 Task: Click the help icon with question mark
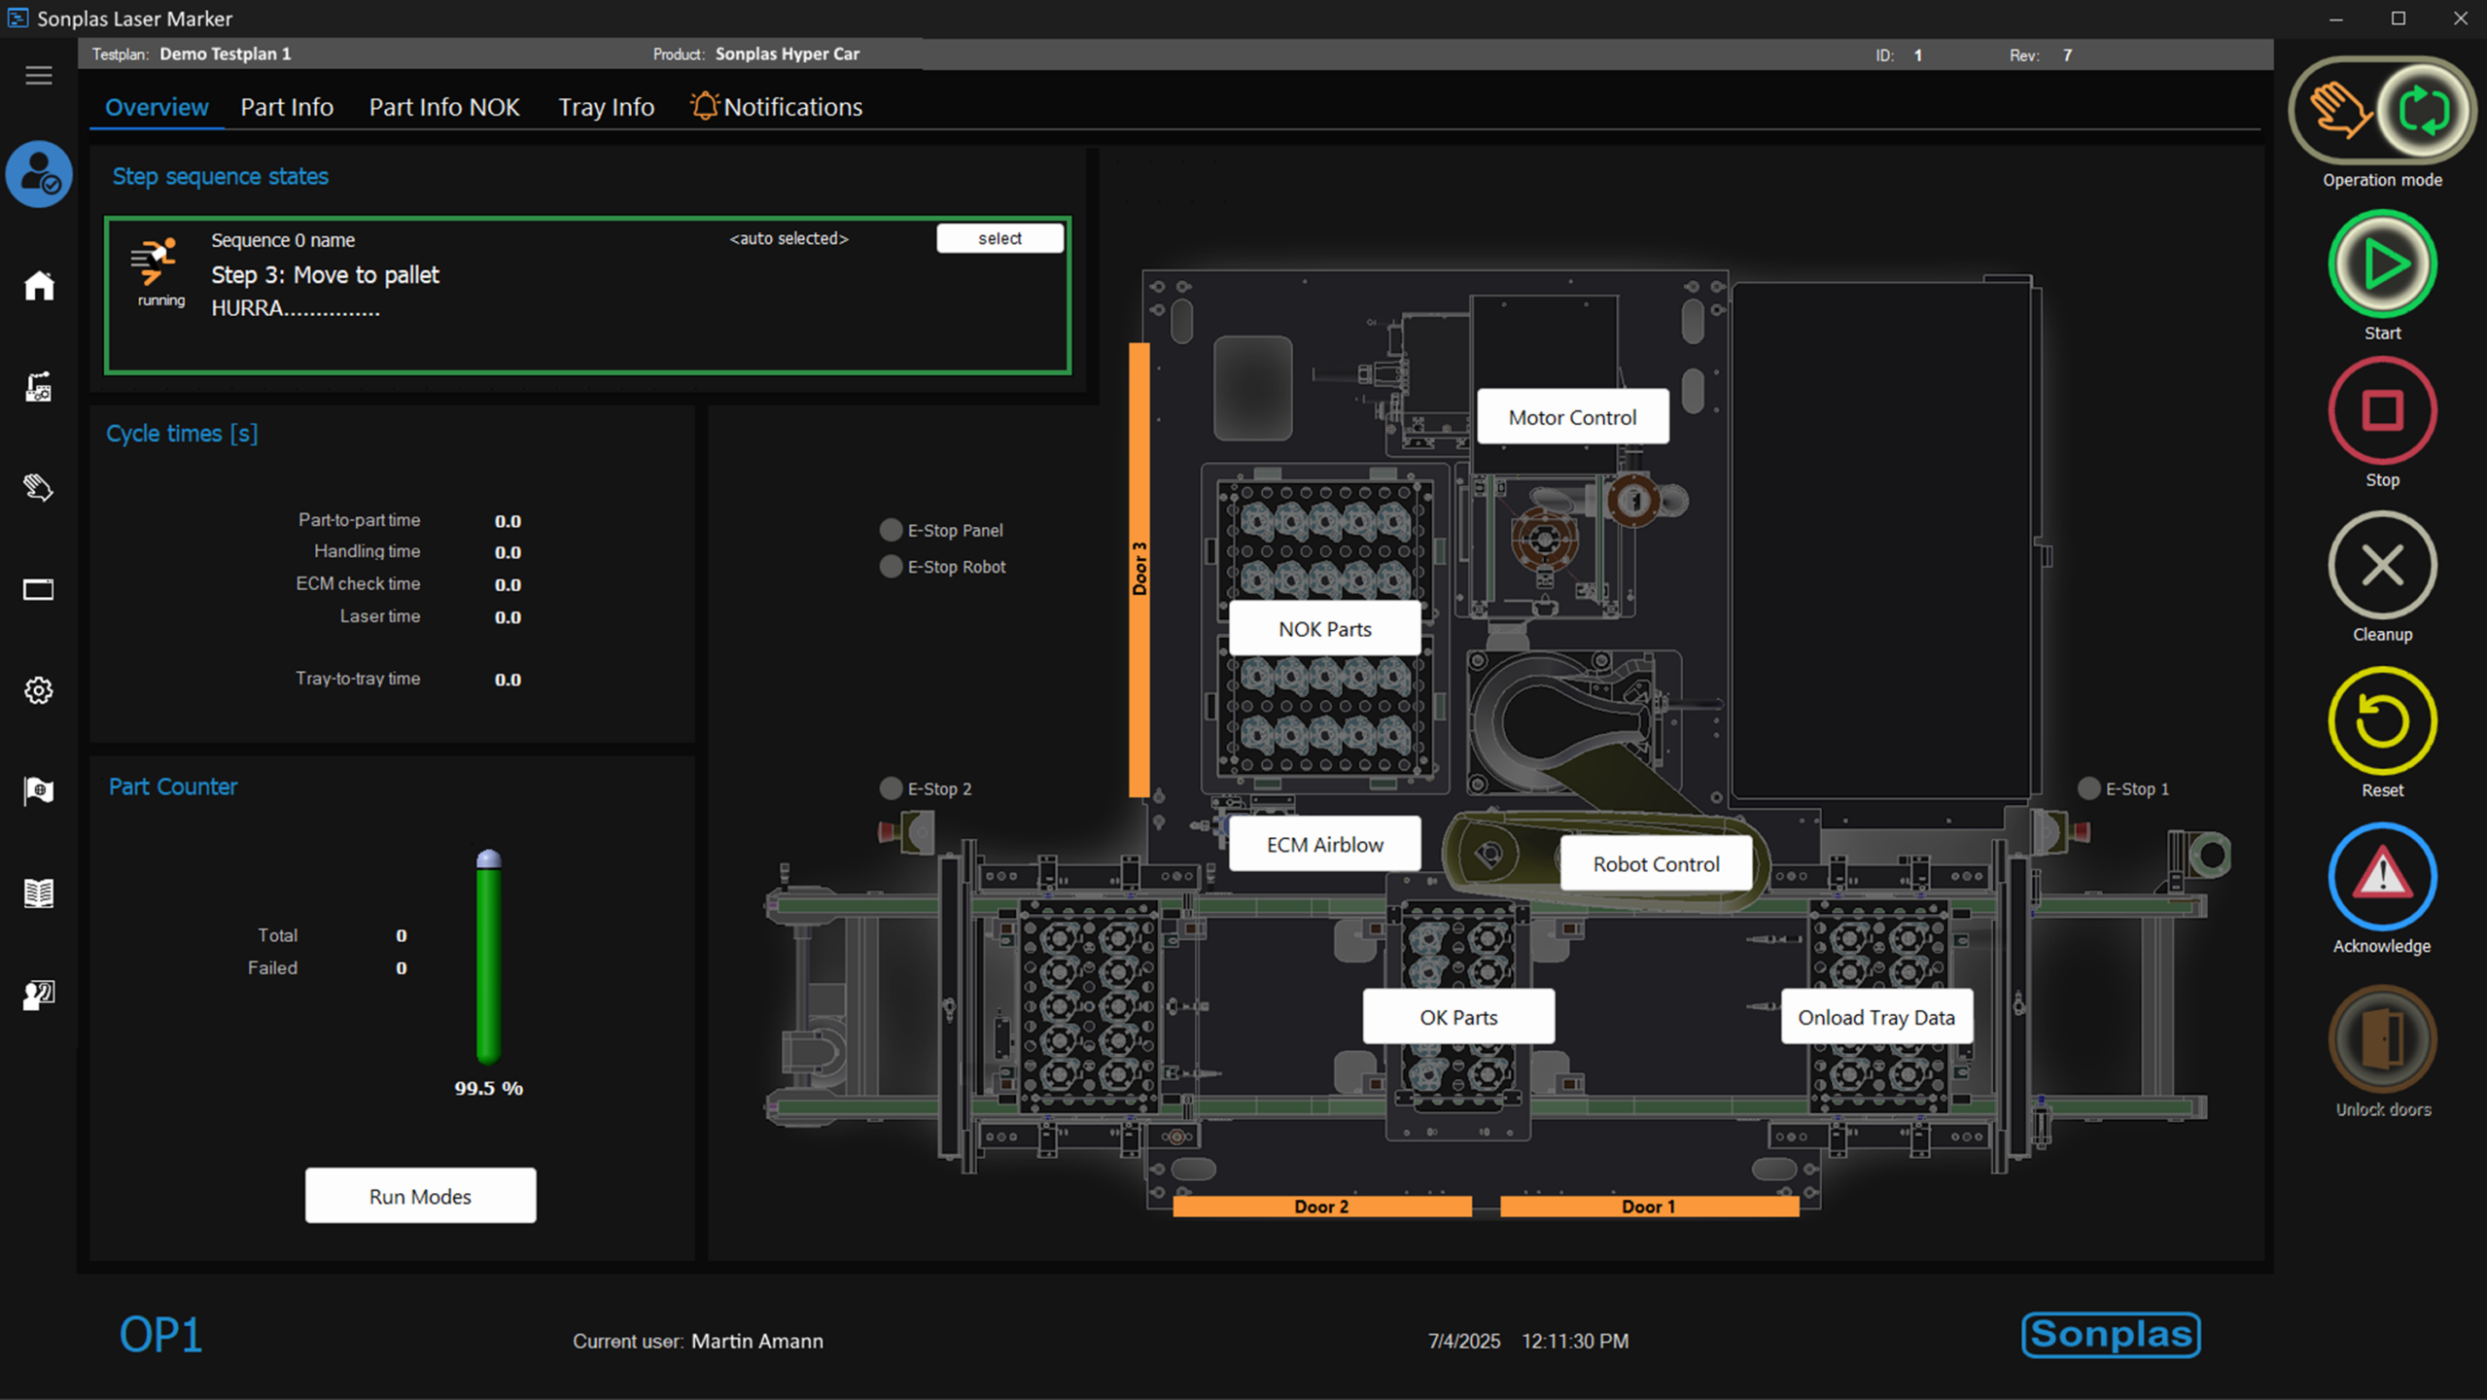(39, 995)
